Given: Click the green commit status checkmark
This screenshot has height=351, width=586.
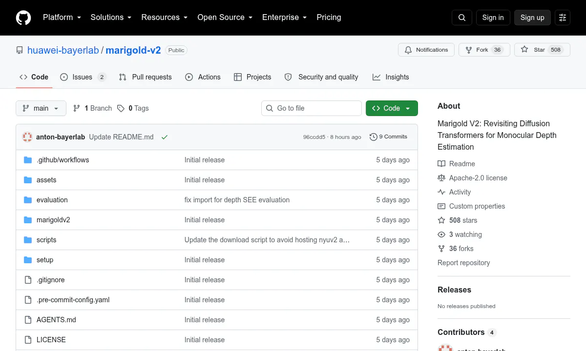Looking at the screenshot, I should click(x=165, y=137).
